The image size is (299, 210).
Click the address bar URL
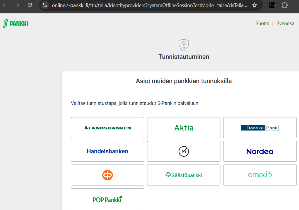point(149,5)
